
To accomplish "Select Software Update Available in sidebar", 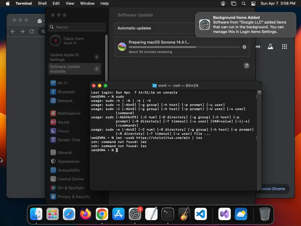I will pyautogui.click(x=75, y=69).
